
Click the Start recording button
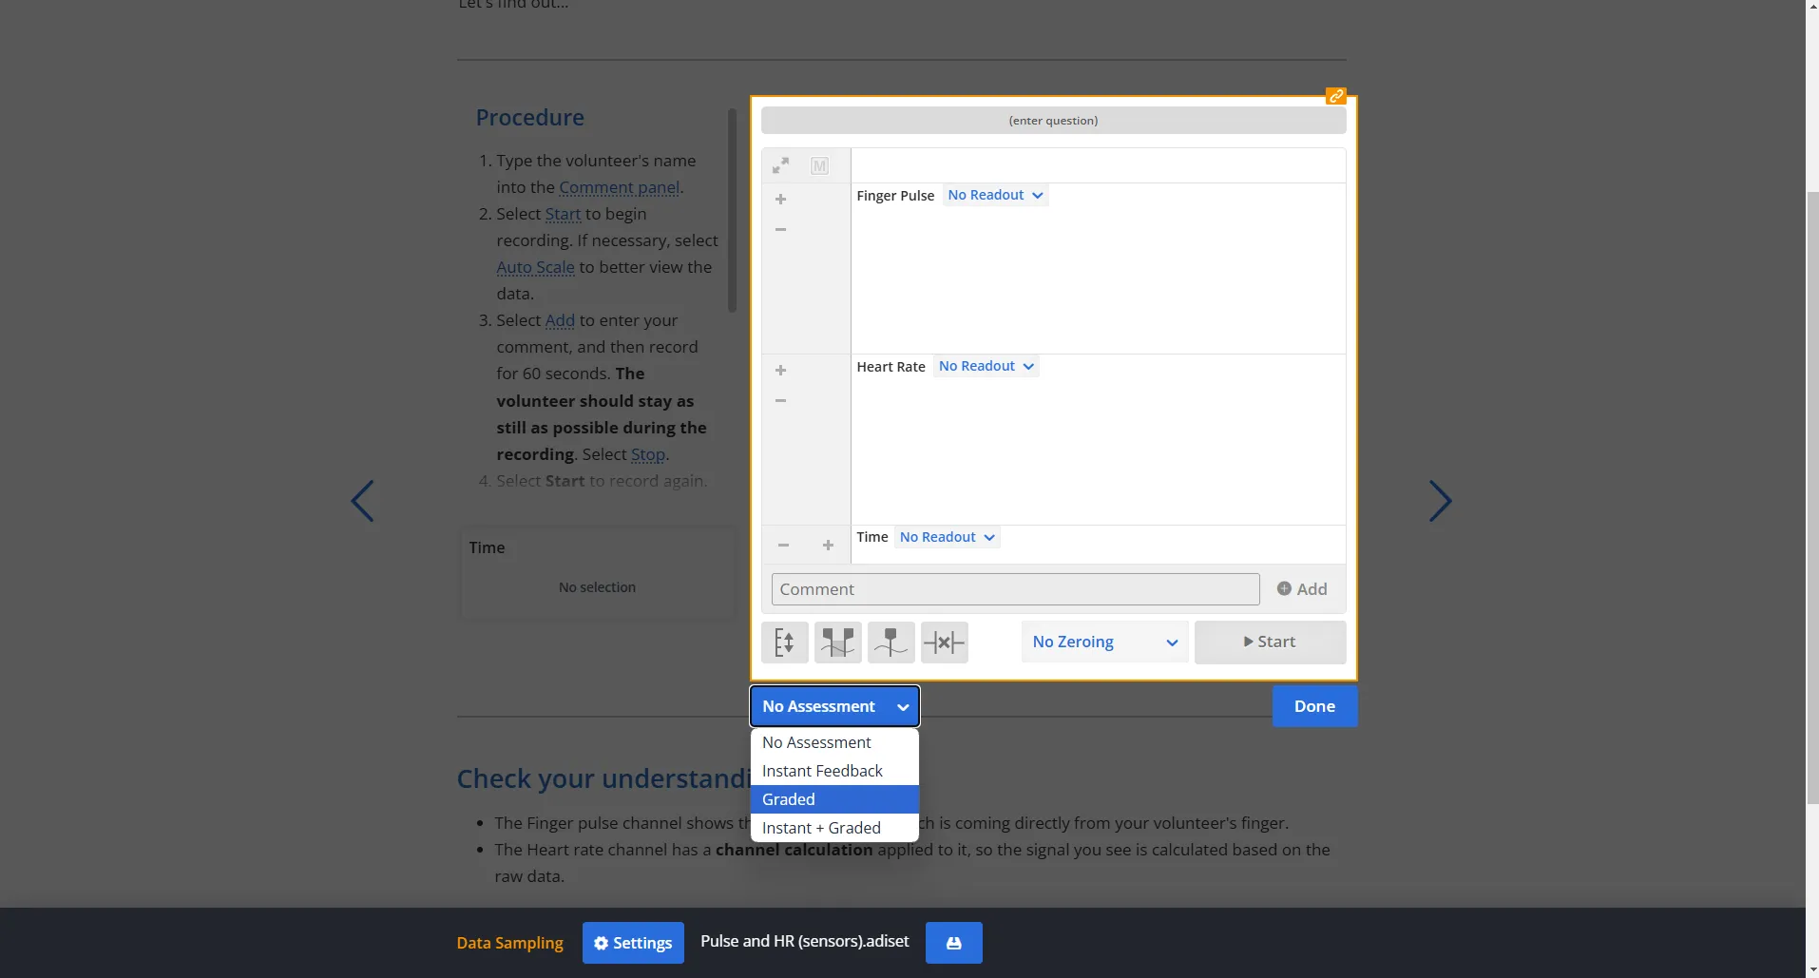click(x=1271, y=642)
